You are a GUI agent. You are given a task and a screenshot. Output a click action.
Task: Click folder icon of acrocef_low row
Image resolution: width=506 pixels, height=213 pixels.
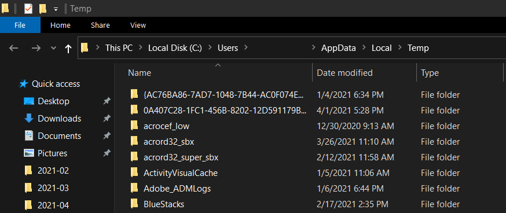coord(134,126)
